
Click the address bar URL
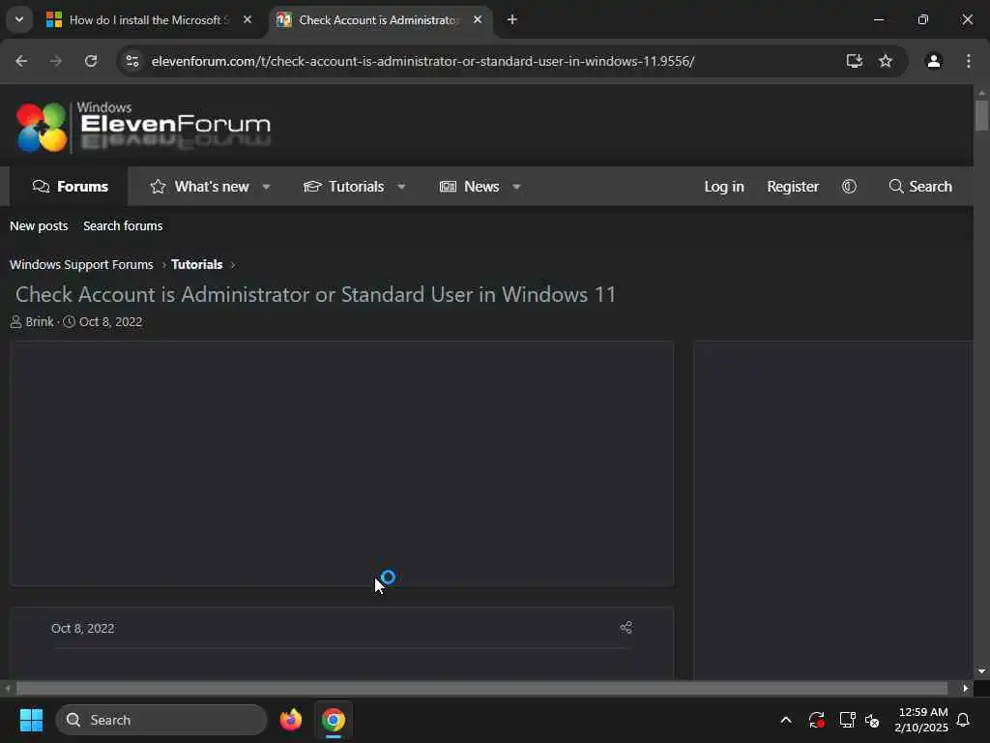coord(422,61)
